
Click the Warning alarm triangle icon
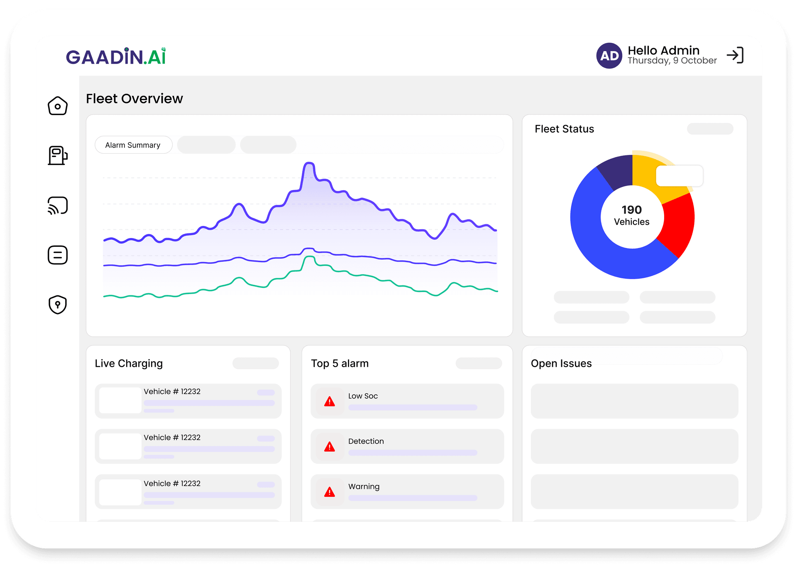click(x=329, y=492)
